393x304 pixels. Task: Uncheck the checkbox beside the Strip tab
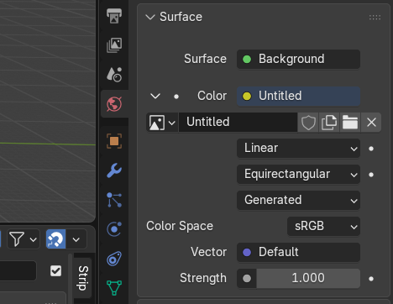(x=55, y=270)
